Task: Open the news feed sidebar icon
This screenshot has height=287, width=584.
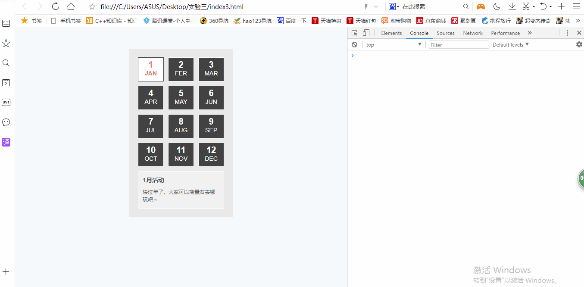Action: 6,23
